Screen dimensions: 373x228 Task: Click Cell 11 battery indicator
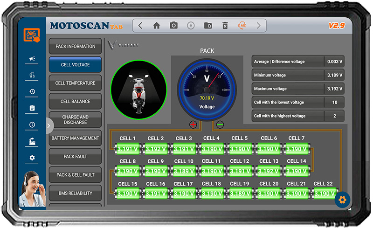[x=212, y=171]
